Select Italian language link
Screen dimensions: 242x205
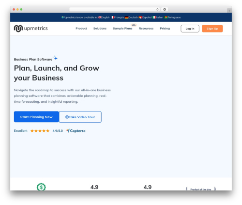point(158,17)
